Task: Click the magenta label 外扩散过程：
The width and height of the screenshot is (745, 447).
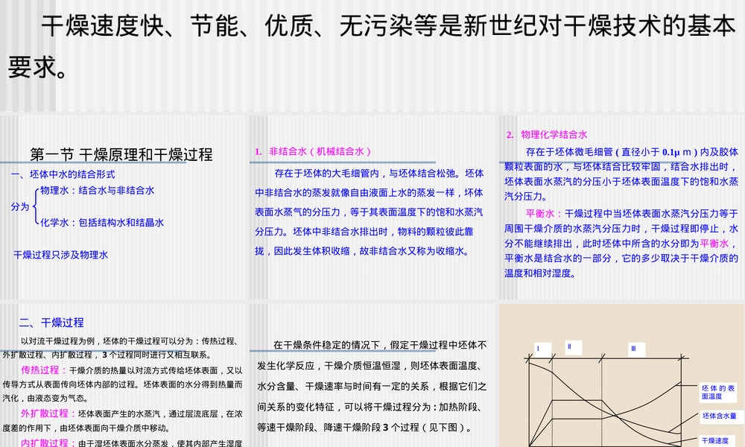Action: [x=49, y=413]
